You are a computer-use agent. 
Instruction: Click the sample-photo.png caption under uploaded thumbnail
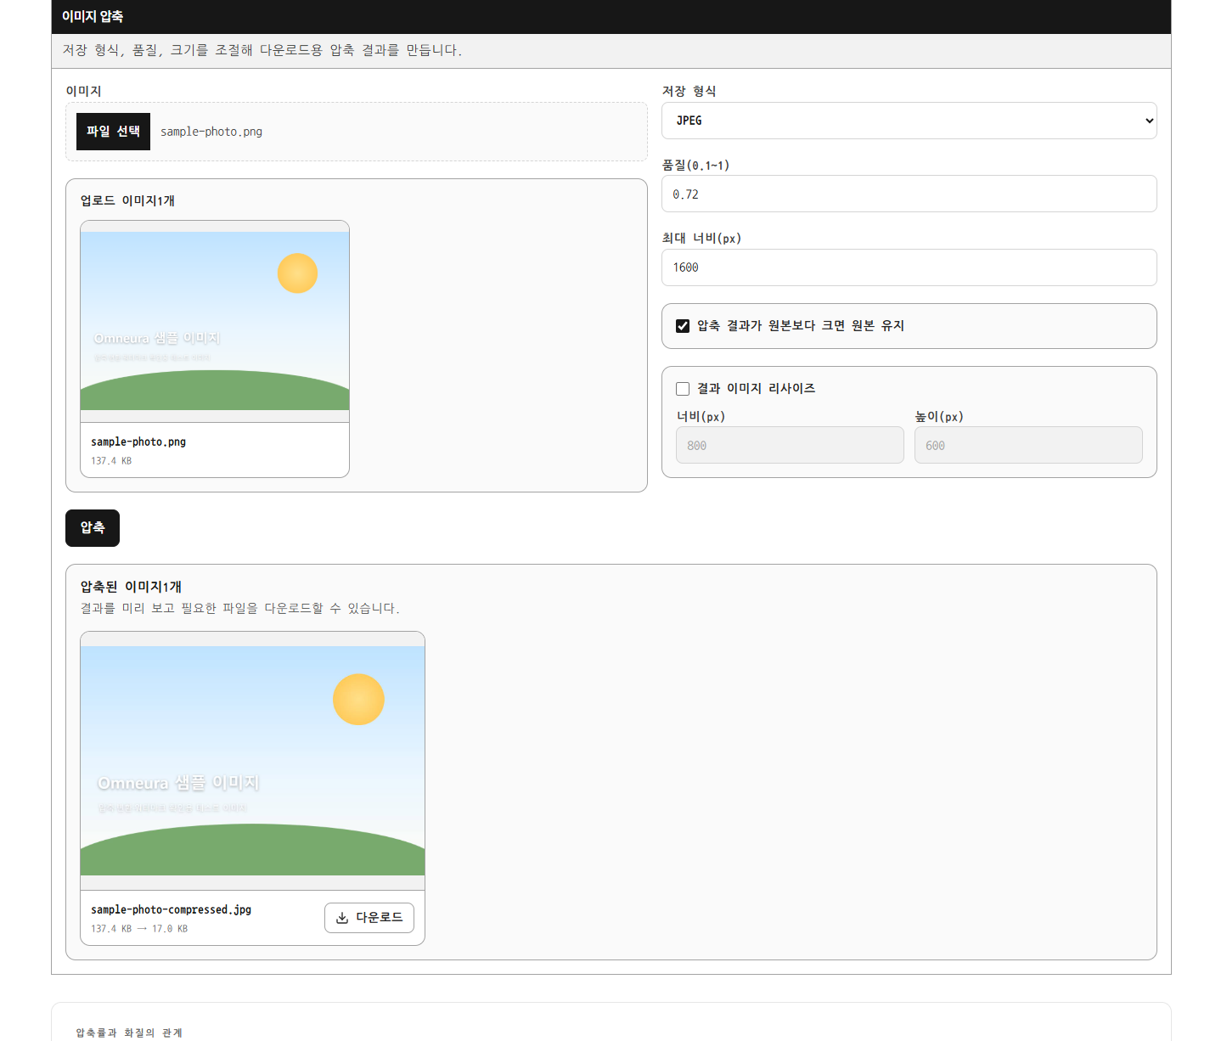[x=138, y=442]
